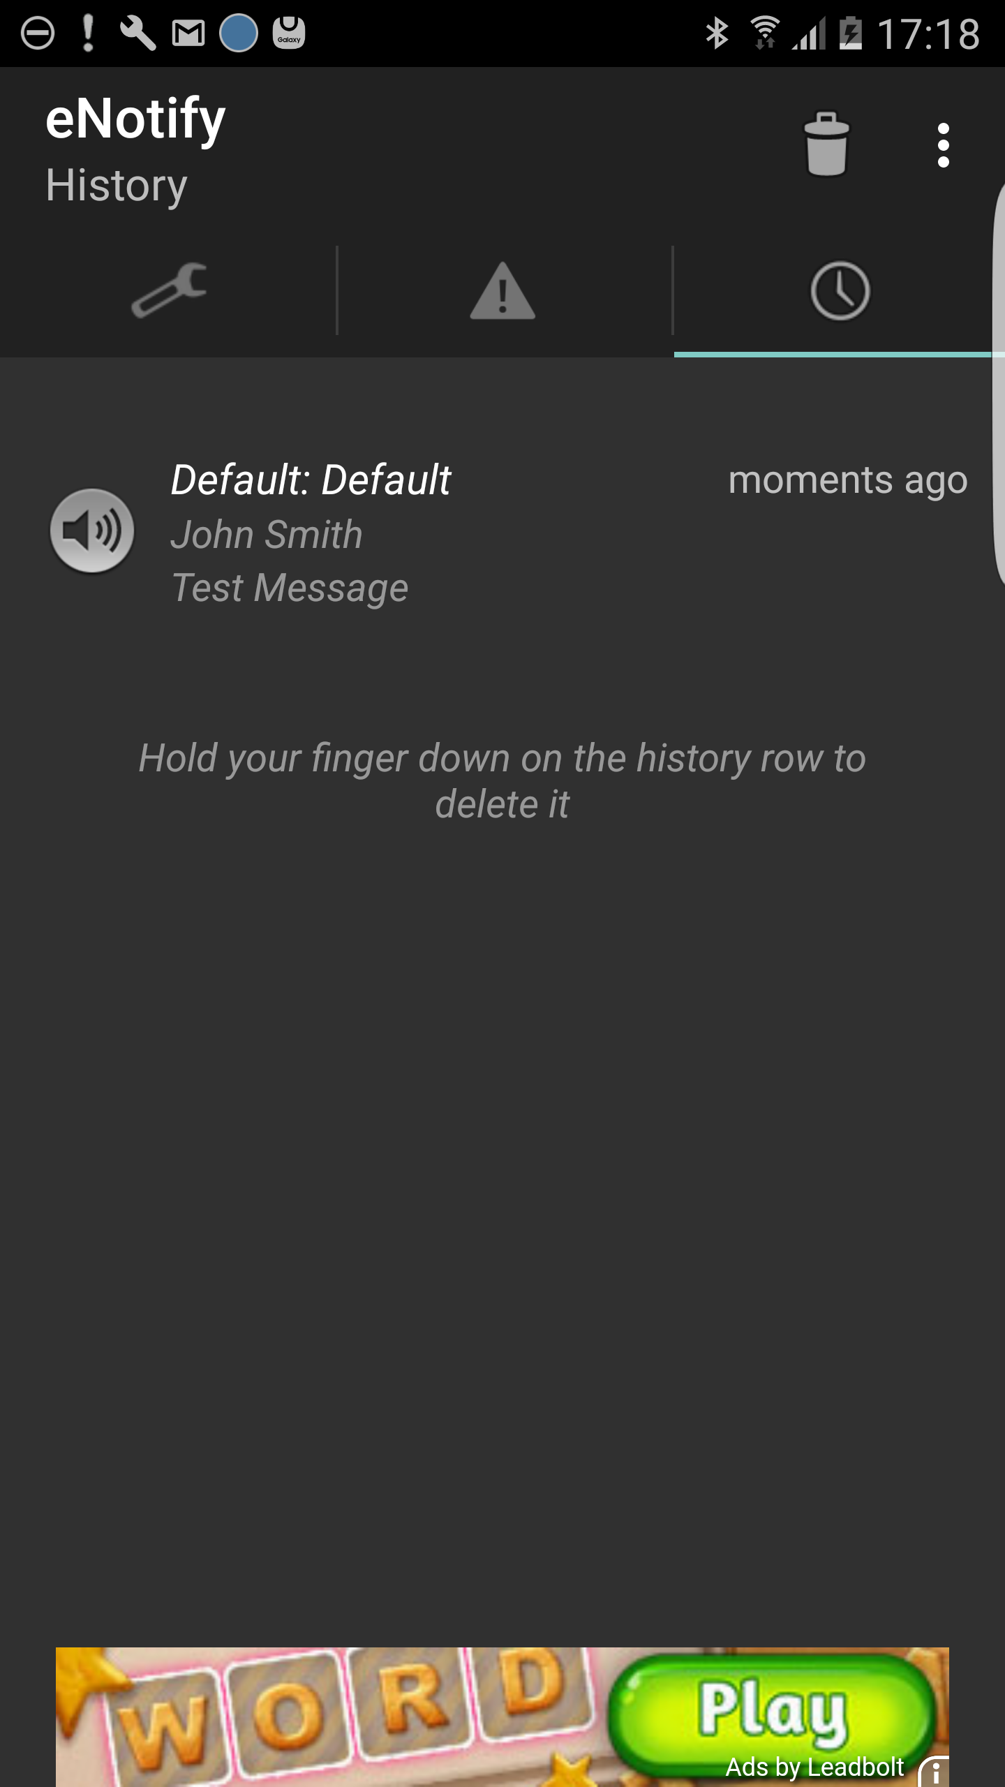1005x1787 pixels.
Task: Switch to the wrench settings tab
Action: tap(169, 290)
